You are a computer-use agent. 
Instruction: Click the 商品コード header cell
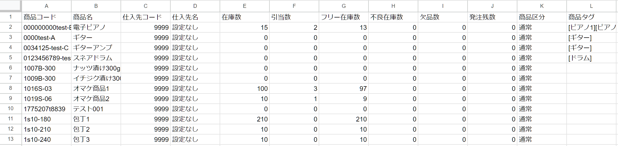[x=46, y=17]
